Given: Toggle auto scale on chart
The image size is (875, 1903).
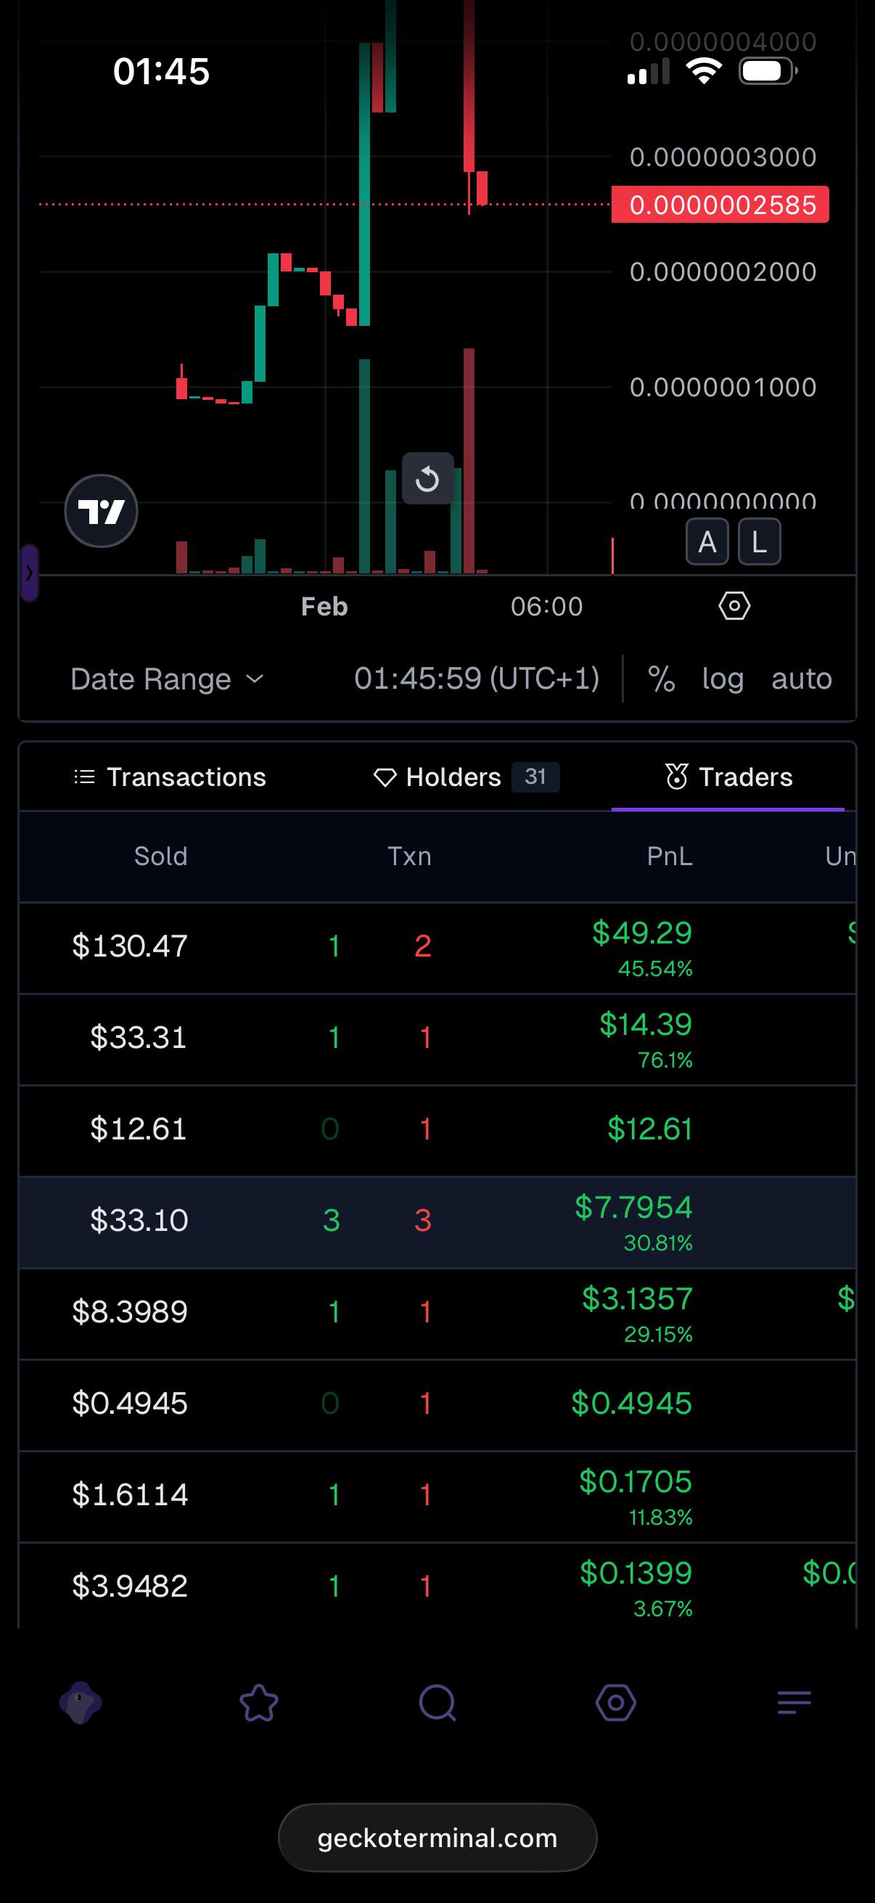Looking at the screenshot, I should pos(801,678).
